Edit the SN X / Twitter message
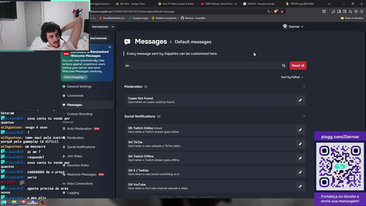This screenshot has height=206, width=366. 300,172
